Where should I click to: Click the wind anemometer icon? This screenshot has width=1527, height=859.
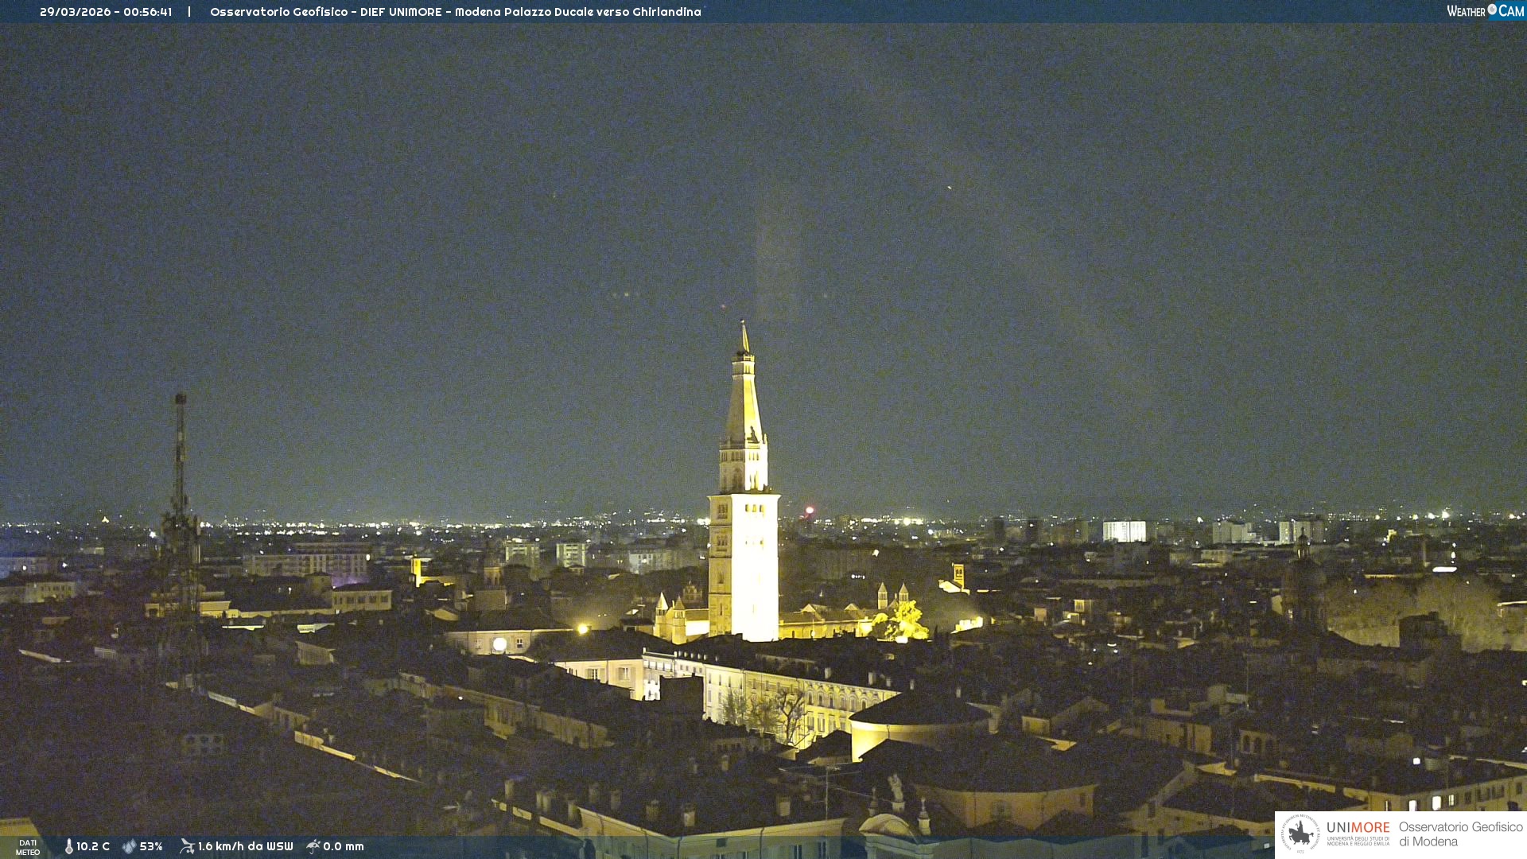pyautogui.click(x=187, y=846)
